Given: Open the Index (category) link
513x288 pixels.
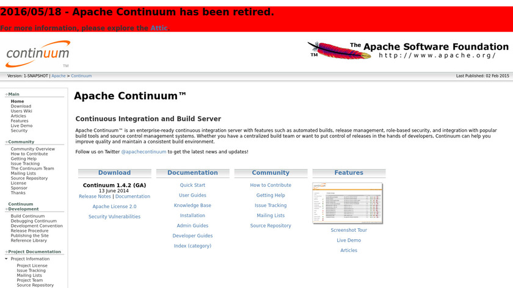Looking at the screenshot, I should (x=192, y=246).
